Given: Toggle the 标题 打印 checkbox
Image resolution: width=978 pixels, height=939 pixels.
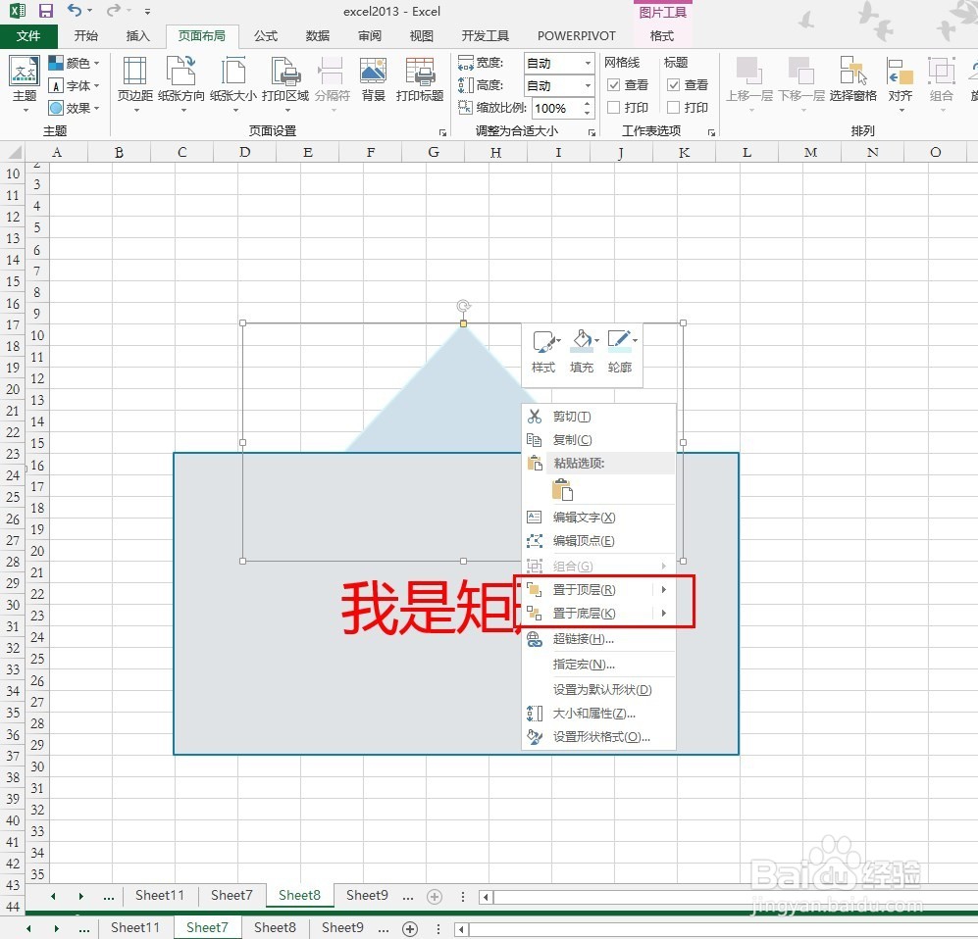Looking at the screenshot, I should click(x=674, y=107).
